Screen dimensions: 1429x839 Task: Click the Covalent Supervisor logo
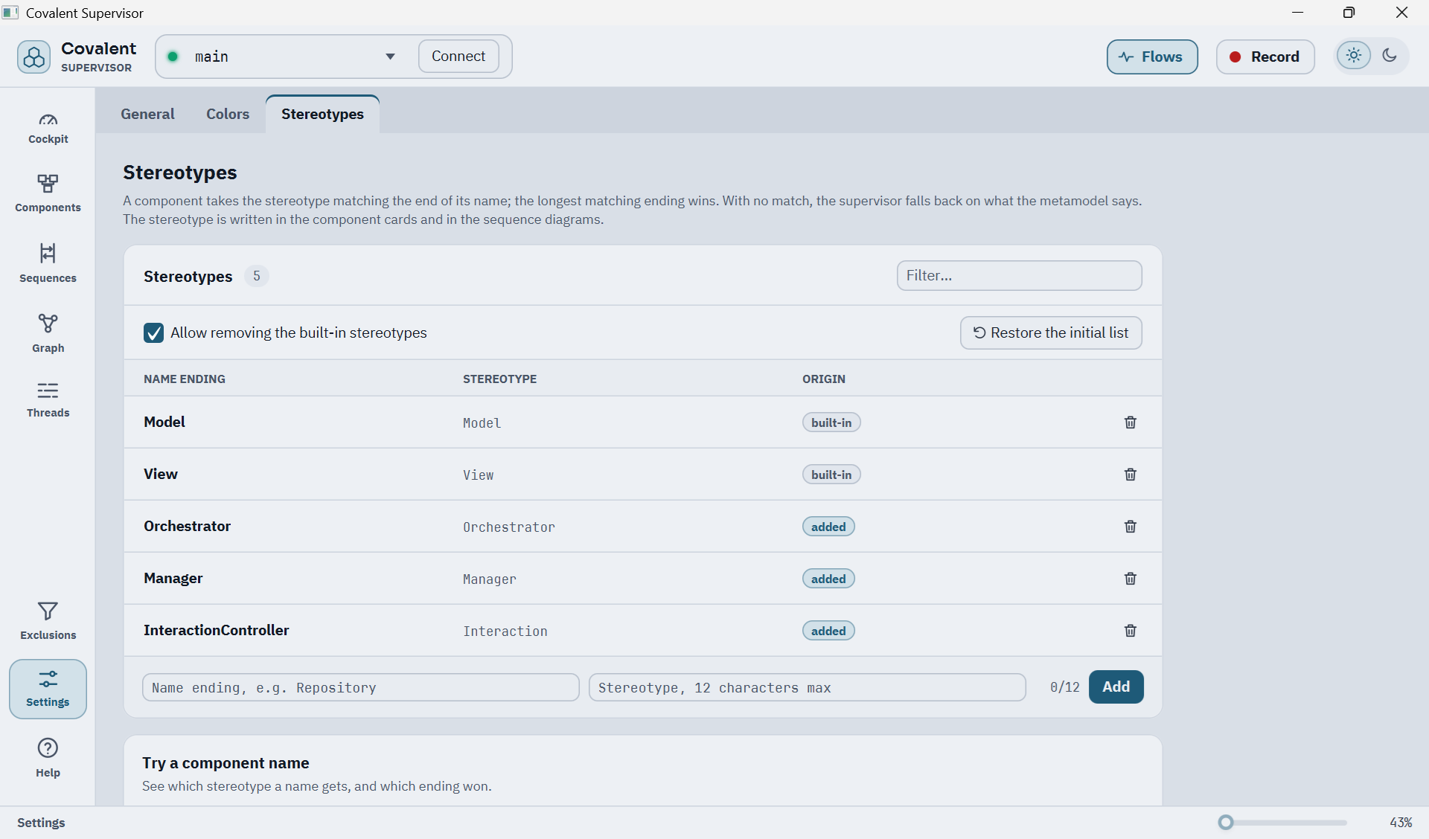pyautogui.click(x=34, y=57)
